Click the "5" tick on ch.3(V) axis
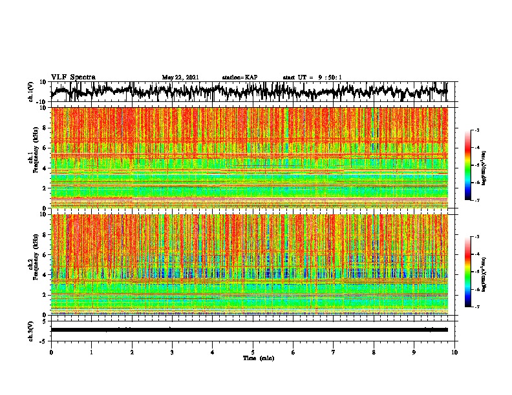This screenshot has height=395, width=512. [45, 321]
